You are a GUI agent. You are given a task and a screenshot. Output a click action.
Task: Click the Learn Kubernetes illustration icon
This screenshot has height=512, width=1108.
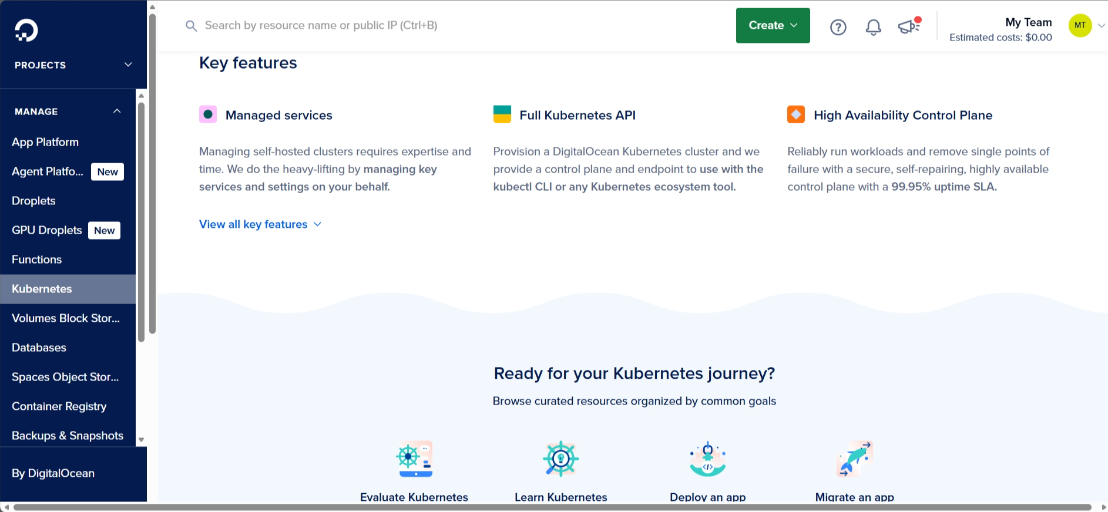pos(561,459)
